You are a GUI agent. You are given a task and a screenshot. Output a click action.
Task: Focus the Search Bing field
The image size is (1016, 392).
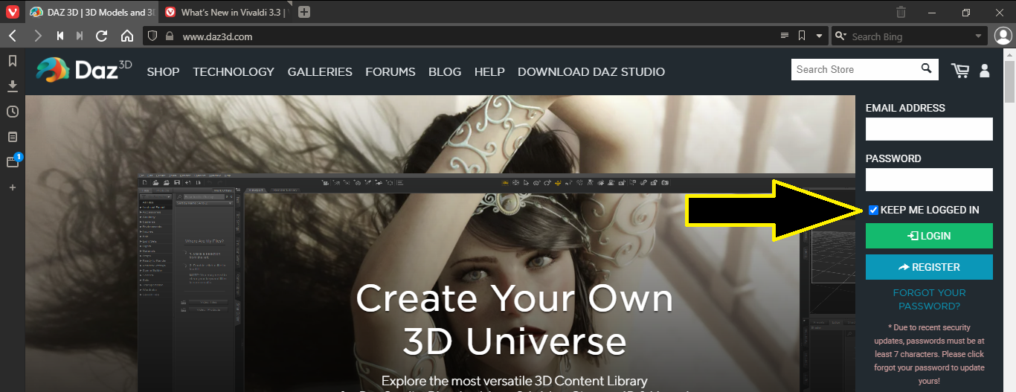click(910, 36)
